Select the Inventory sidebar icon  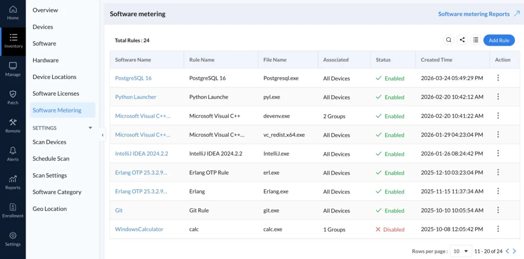(13, 37)
